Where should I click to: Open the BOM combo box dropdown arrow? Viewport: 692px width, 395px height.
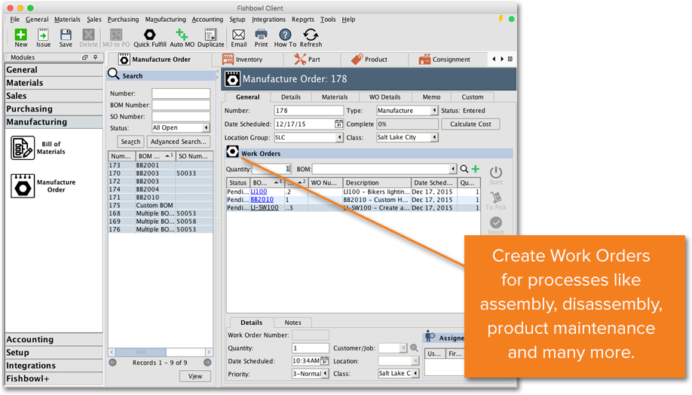click(453, 169)
